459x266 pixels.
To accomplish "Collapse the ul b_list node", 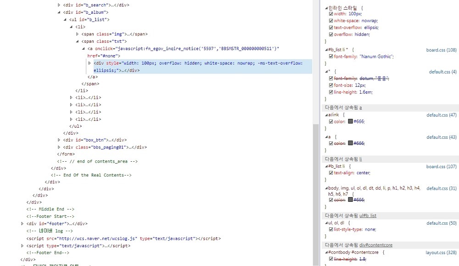I will tap(65, 20).
